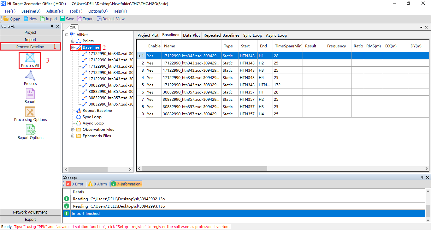Viewport: 431px width, 230px height.
Task: Toggle the 0 Alarm message filter
Action: (97, 184)
